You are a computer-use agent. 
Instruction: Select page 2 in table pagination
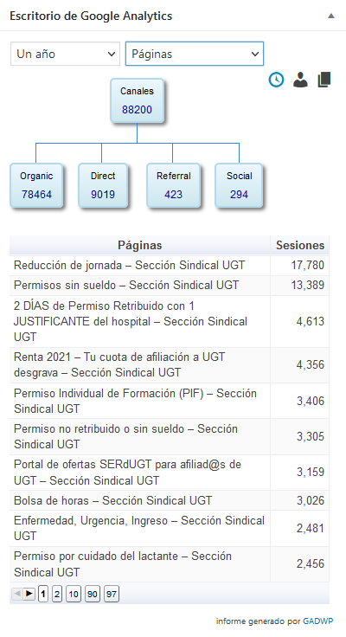(57, 595)
